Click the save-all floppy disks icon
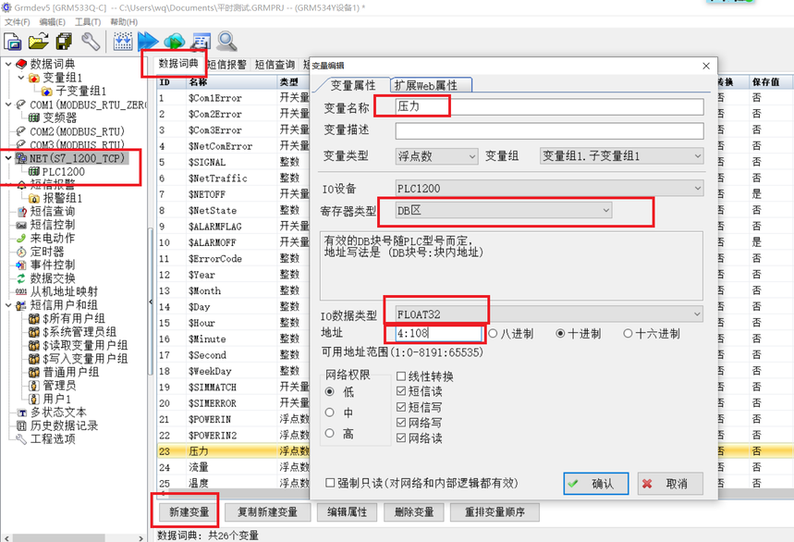Viewport: 794px width, 542px height. tap(65, 42)
